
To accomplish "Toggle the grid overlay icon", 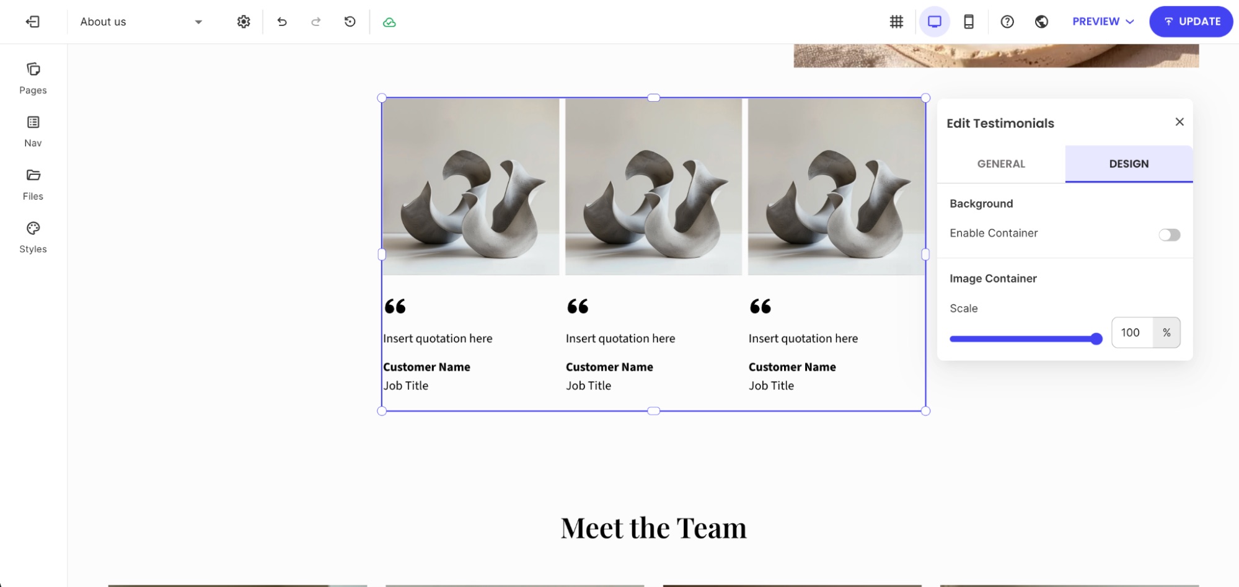I will [x=896, y=22].
